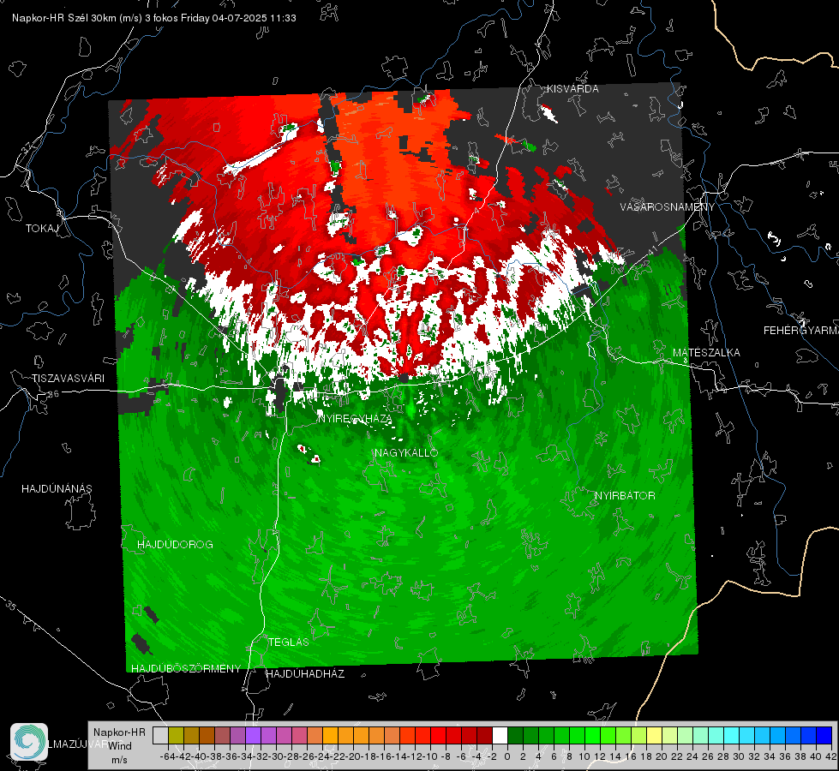839x771 pixels.
Task: Click the gray swatch at legend start
Action: tap(160, 735)
